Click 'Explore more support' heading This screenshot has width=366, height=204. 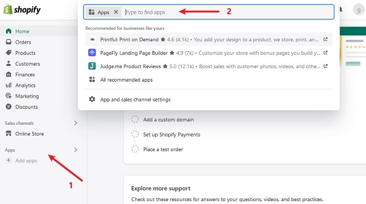click(161, 188)
